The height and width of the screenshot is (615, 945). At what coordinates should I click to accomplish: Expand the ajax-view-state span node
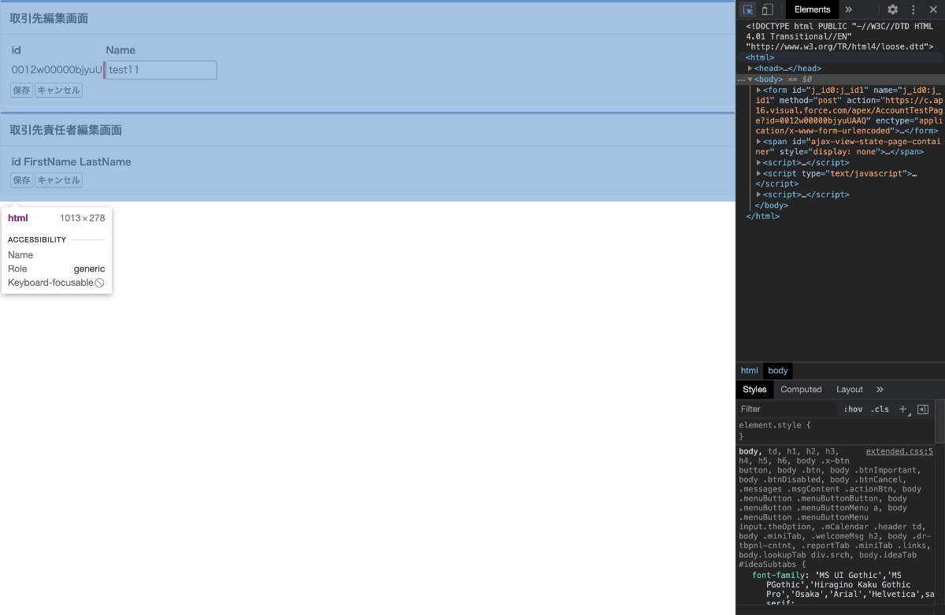pyautogui.click(x=758, y=142)
